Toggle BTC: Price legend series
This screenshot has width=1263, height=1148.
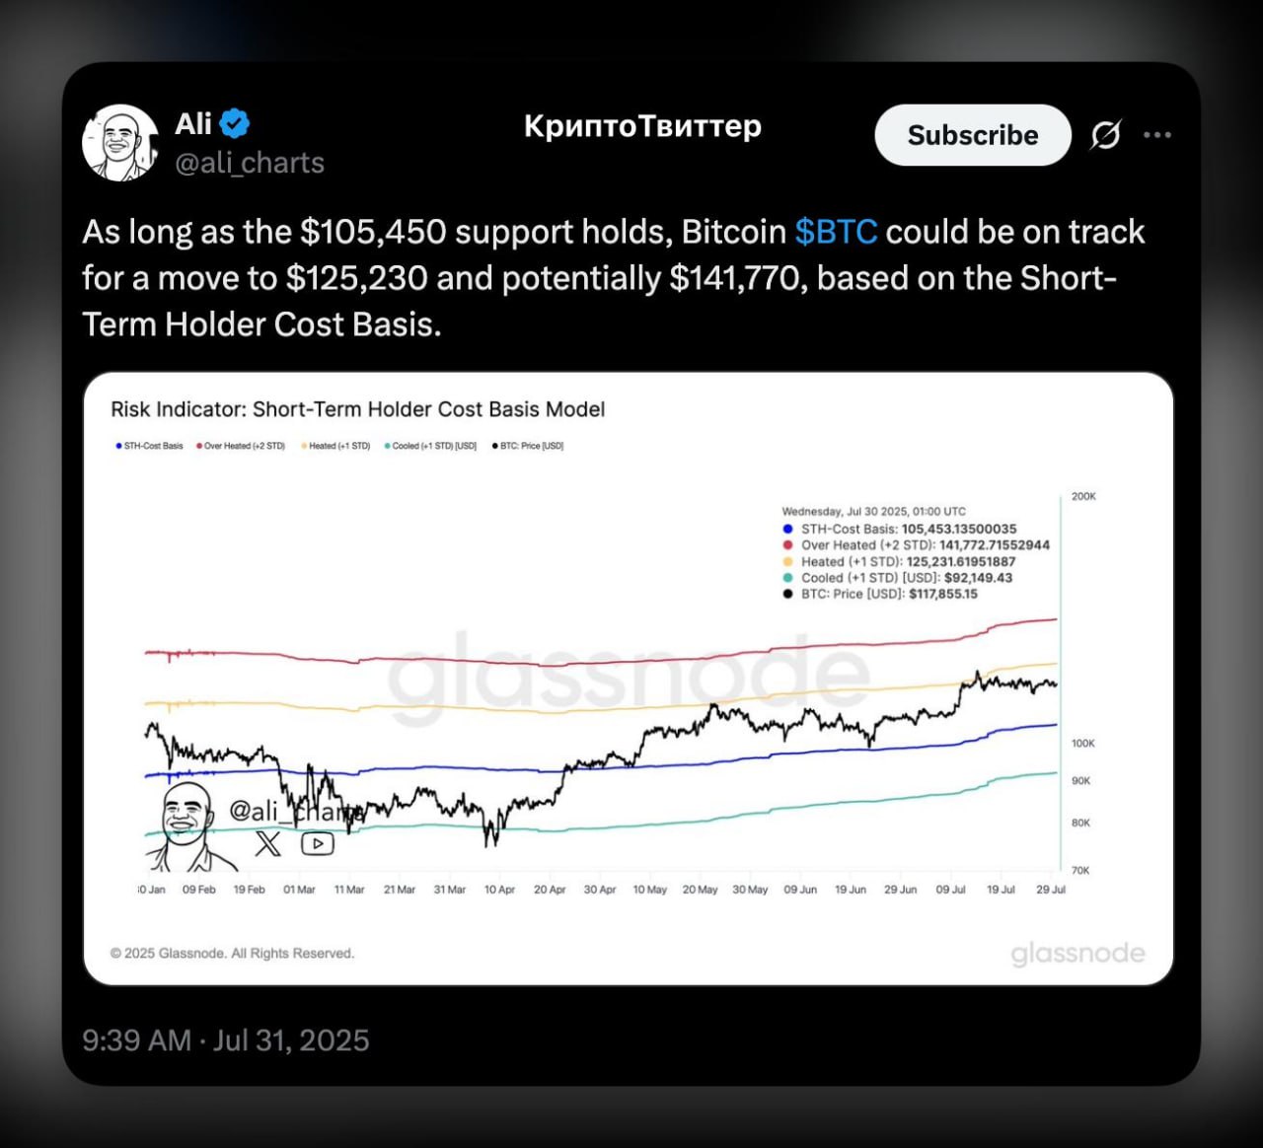528,446
